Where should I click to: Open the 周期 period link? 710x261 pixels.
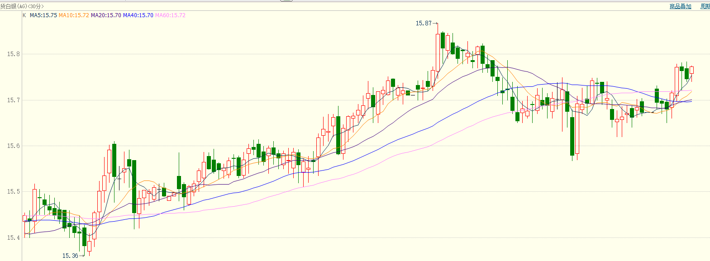point(705,6)
